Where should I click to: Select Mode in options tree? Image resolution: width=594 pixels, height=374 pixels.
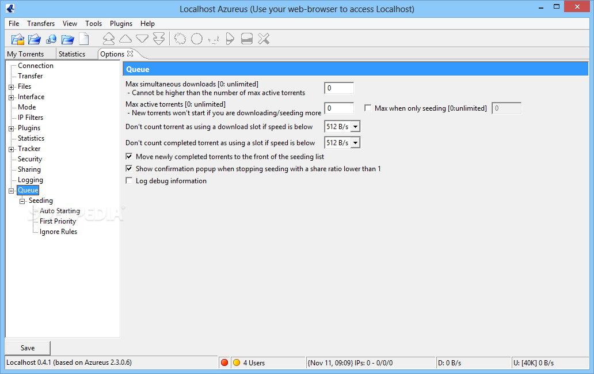click(27, 107)
